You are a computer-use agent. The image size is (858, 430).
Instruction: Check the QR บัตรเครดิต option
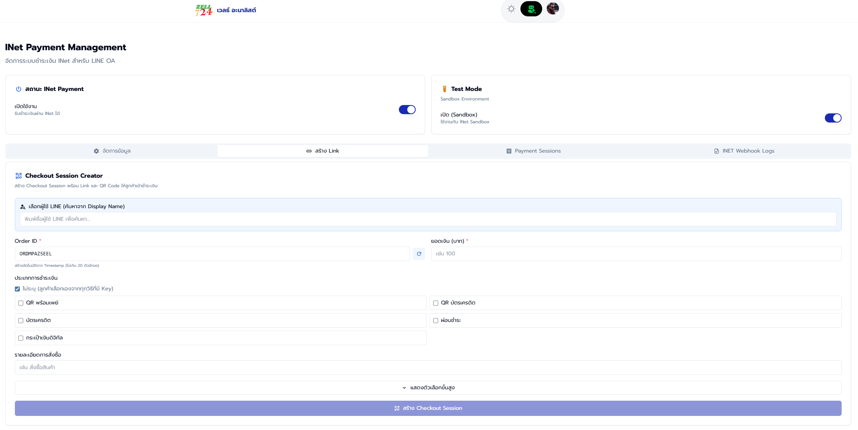tap(435, 303)
